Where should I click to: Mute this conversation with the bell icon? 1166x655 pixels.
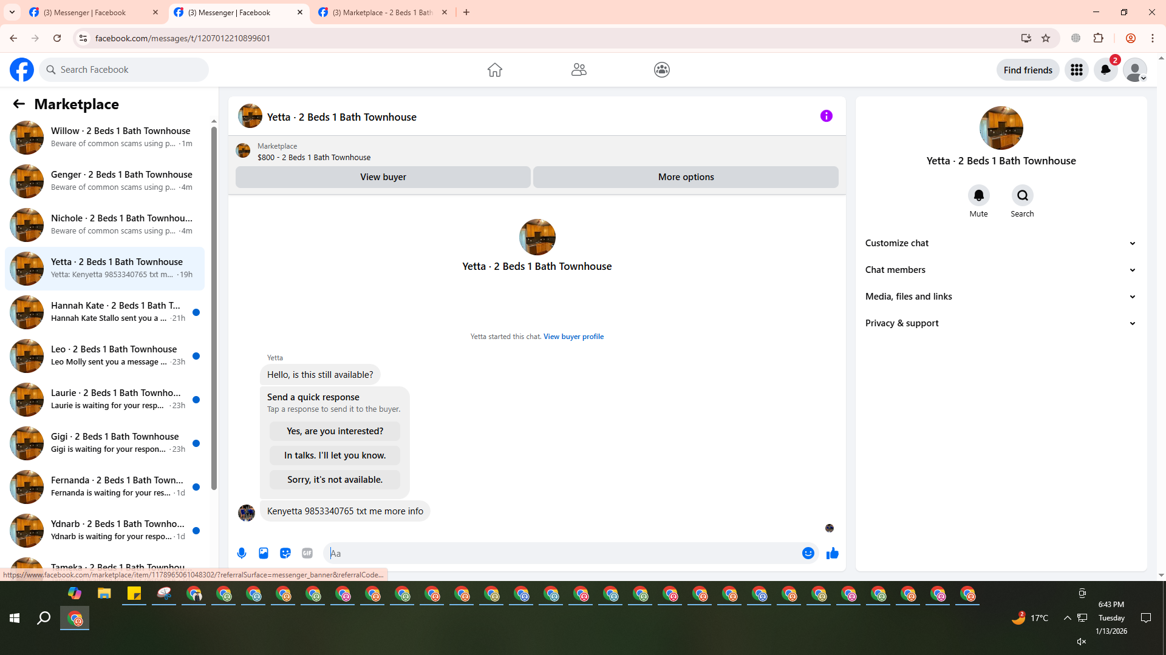coord(978,195)
